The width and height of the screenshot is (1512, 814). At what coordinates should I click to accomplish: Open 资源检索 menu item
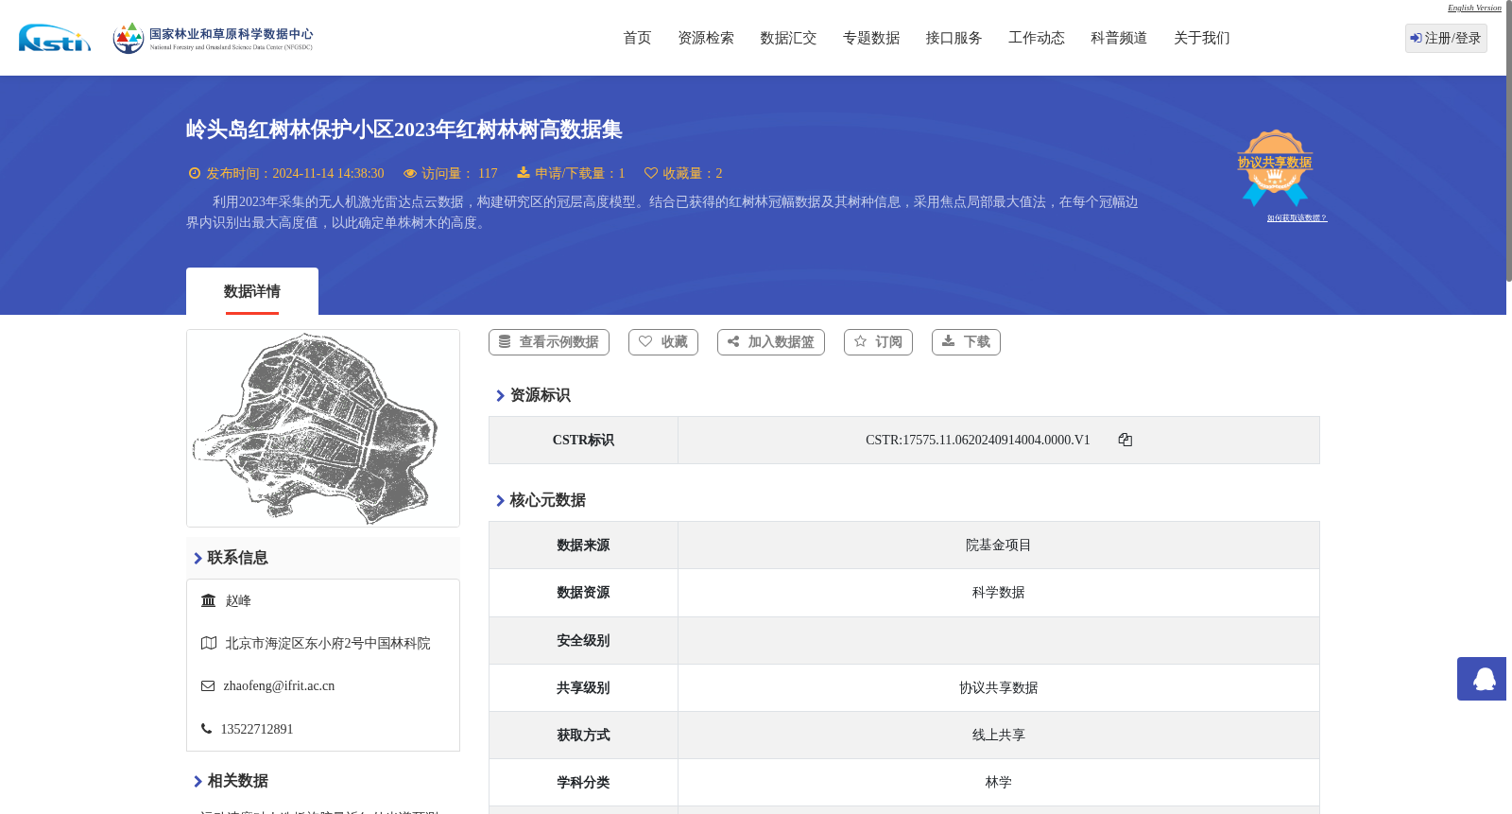pyautogui.click(x=706, y=38)
